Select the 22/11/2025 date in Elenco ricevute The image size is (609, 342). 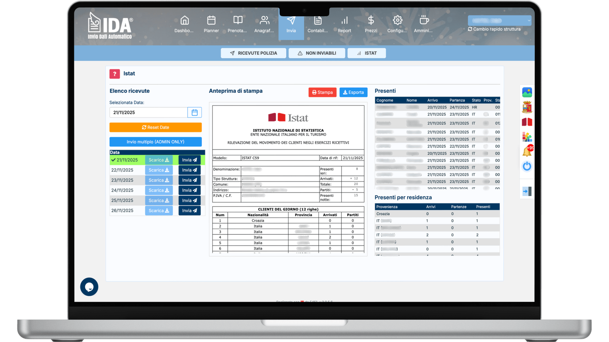(122, 170)
